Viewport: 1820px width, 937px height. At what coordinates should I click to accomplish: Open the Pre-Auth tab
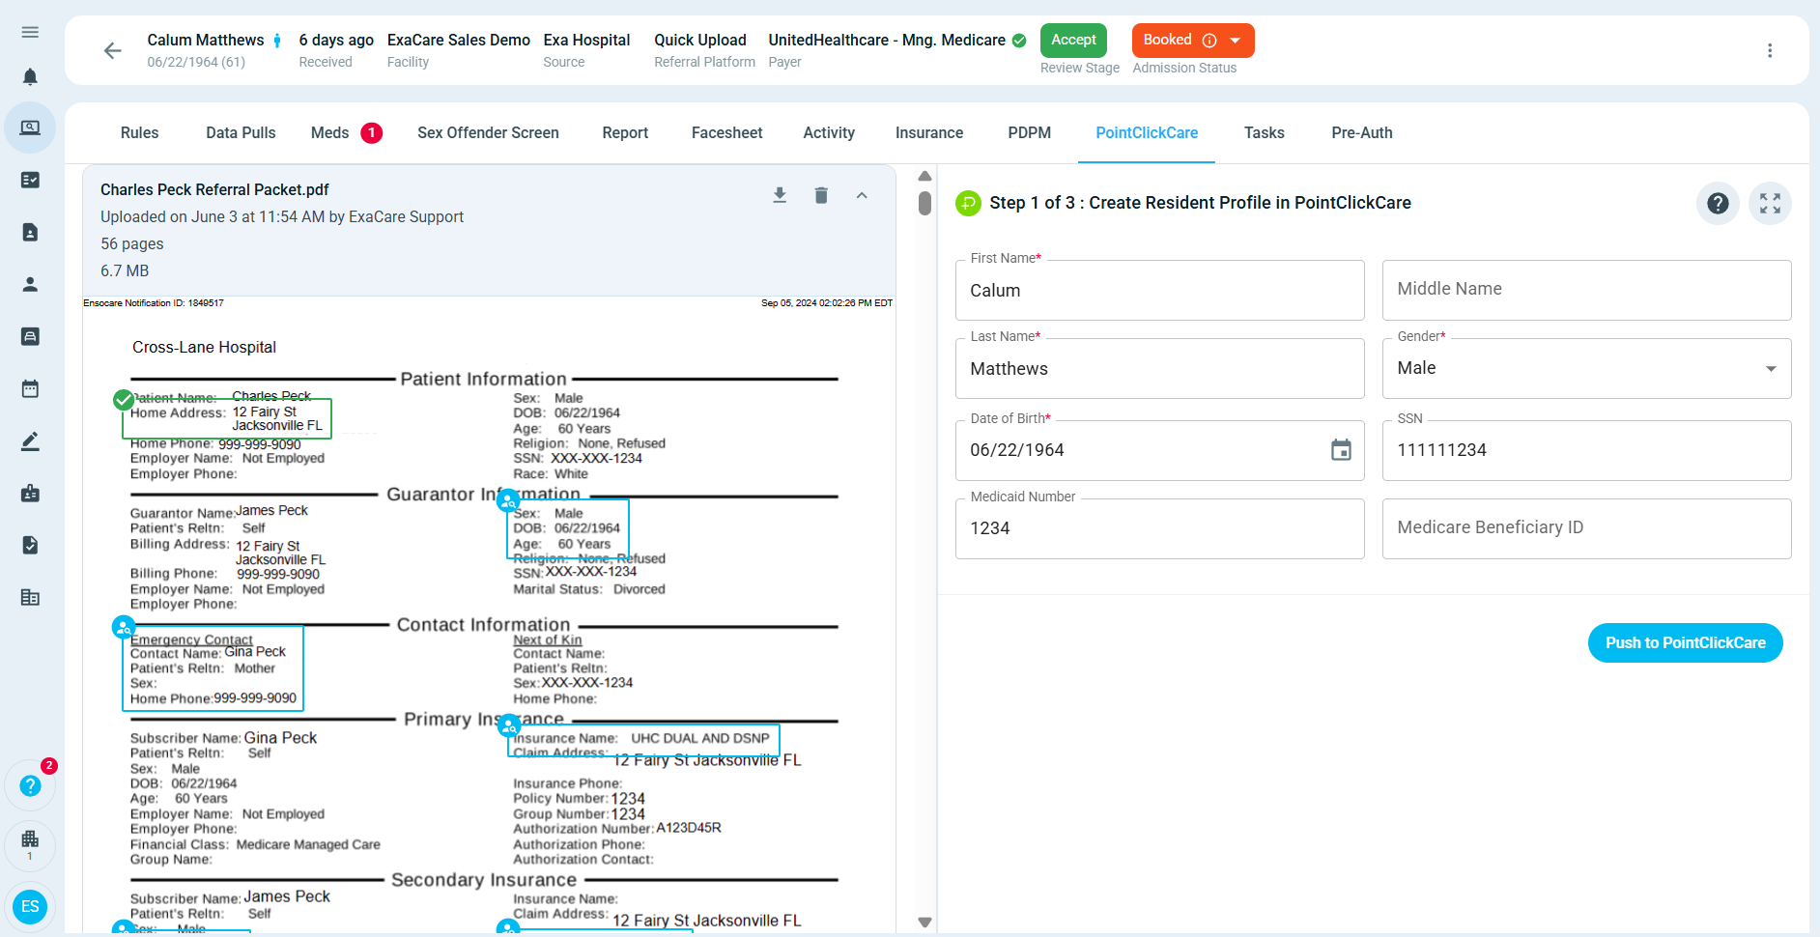[x=1362, y=133]
